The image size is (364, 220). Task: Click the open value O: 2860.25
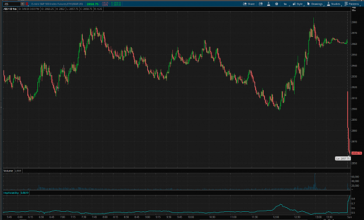point(48,9)
